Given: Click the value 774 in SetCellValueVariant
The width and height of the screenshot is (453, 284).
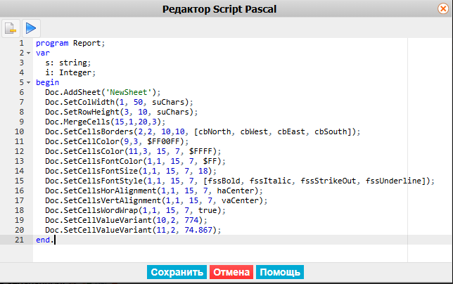Looking at the screenshot, I should 191,220.
